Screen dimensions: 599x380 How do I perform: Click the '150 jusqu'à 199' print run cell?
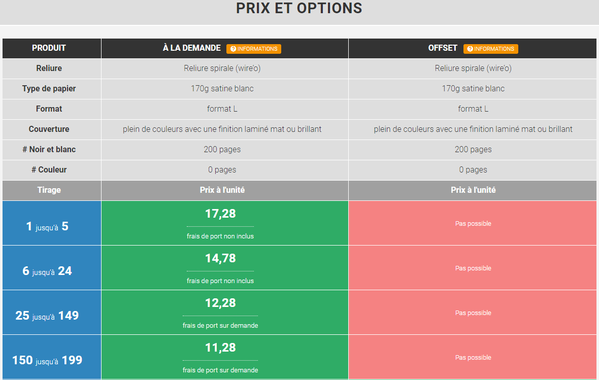click(47, 360)
